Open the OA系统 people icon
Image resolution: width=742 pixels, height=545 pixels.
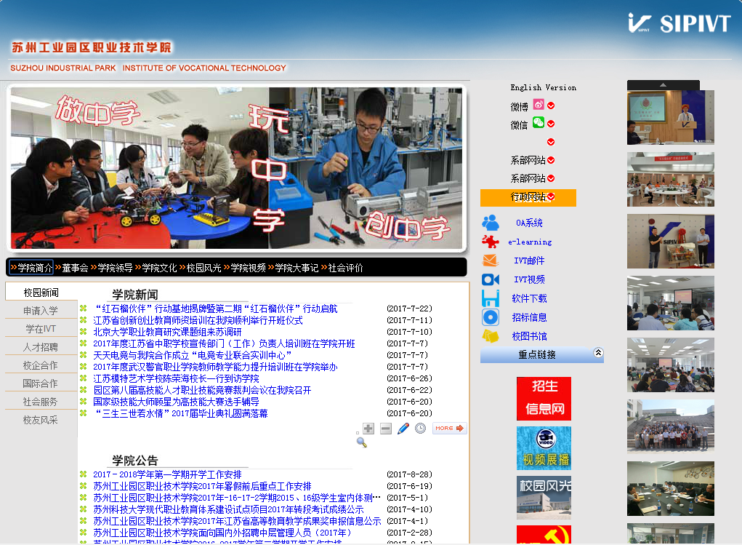[491, 223]
